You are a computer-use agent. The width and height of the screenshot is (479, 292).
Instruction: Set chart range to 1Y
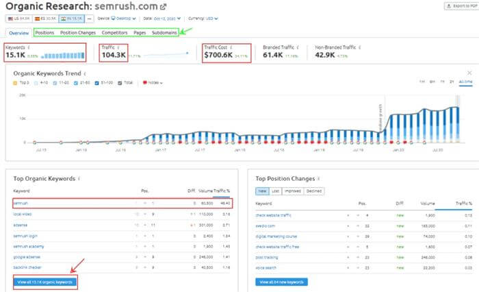click(442, 82)
